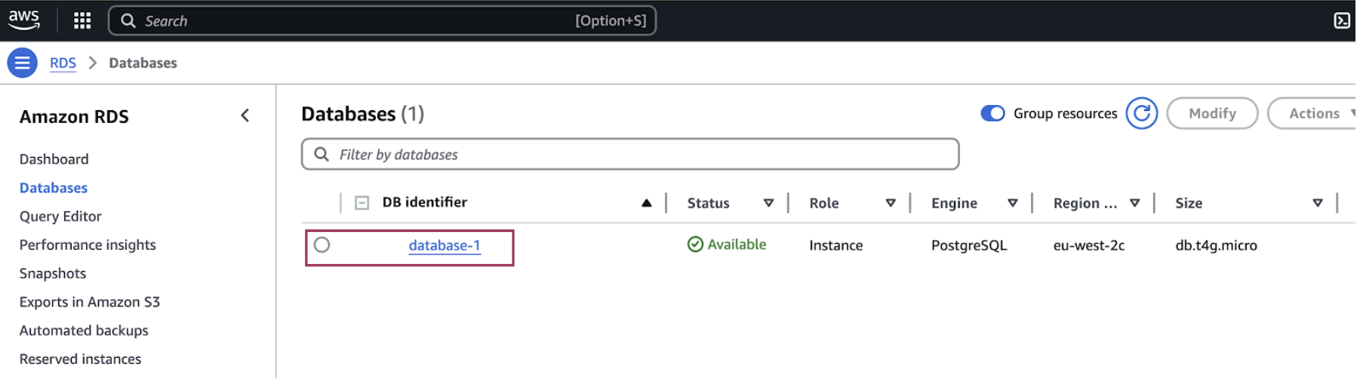Open the Region column sort arrow
Viewport: 1360px width, 385px height.
pos(1134,203)
